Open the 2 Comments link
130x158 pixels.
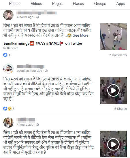118,55
